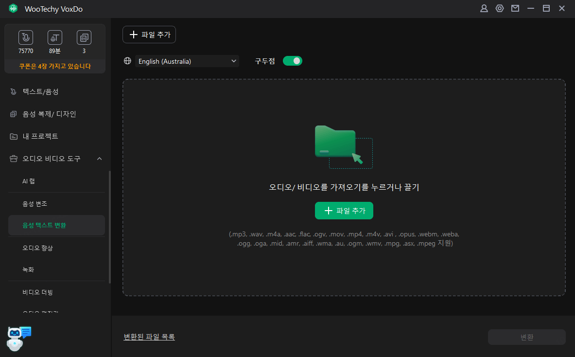
Task: Disable the 구두점 punctuation toggle
Action: tap(292, 60)
